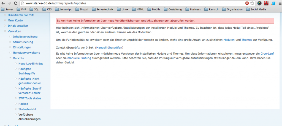Open Statusbericht in the sidebar
This screenshot has width=282, height=126.
pyautogui.click(x=27, y=109)
